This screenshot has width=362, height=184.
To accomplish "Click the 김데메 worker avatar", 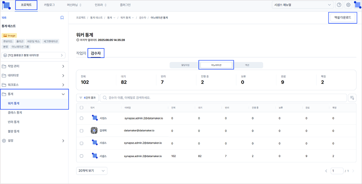I will pyautogui.click(x=94, y=130).
